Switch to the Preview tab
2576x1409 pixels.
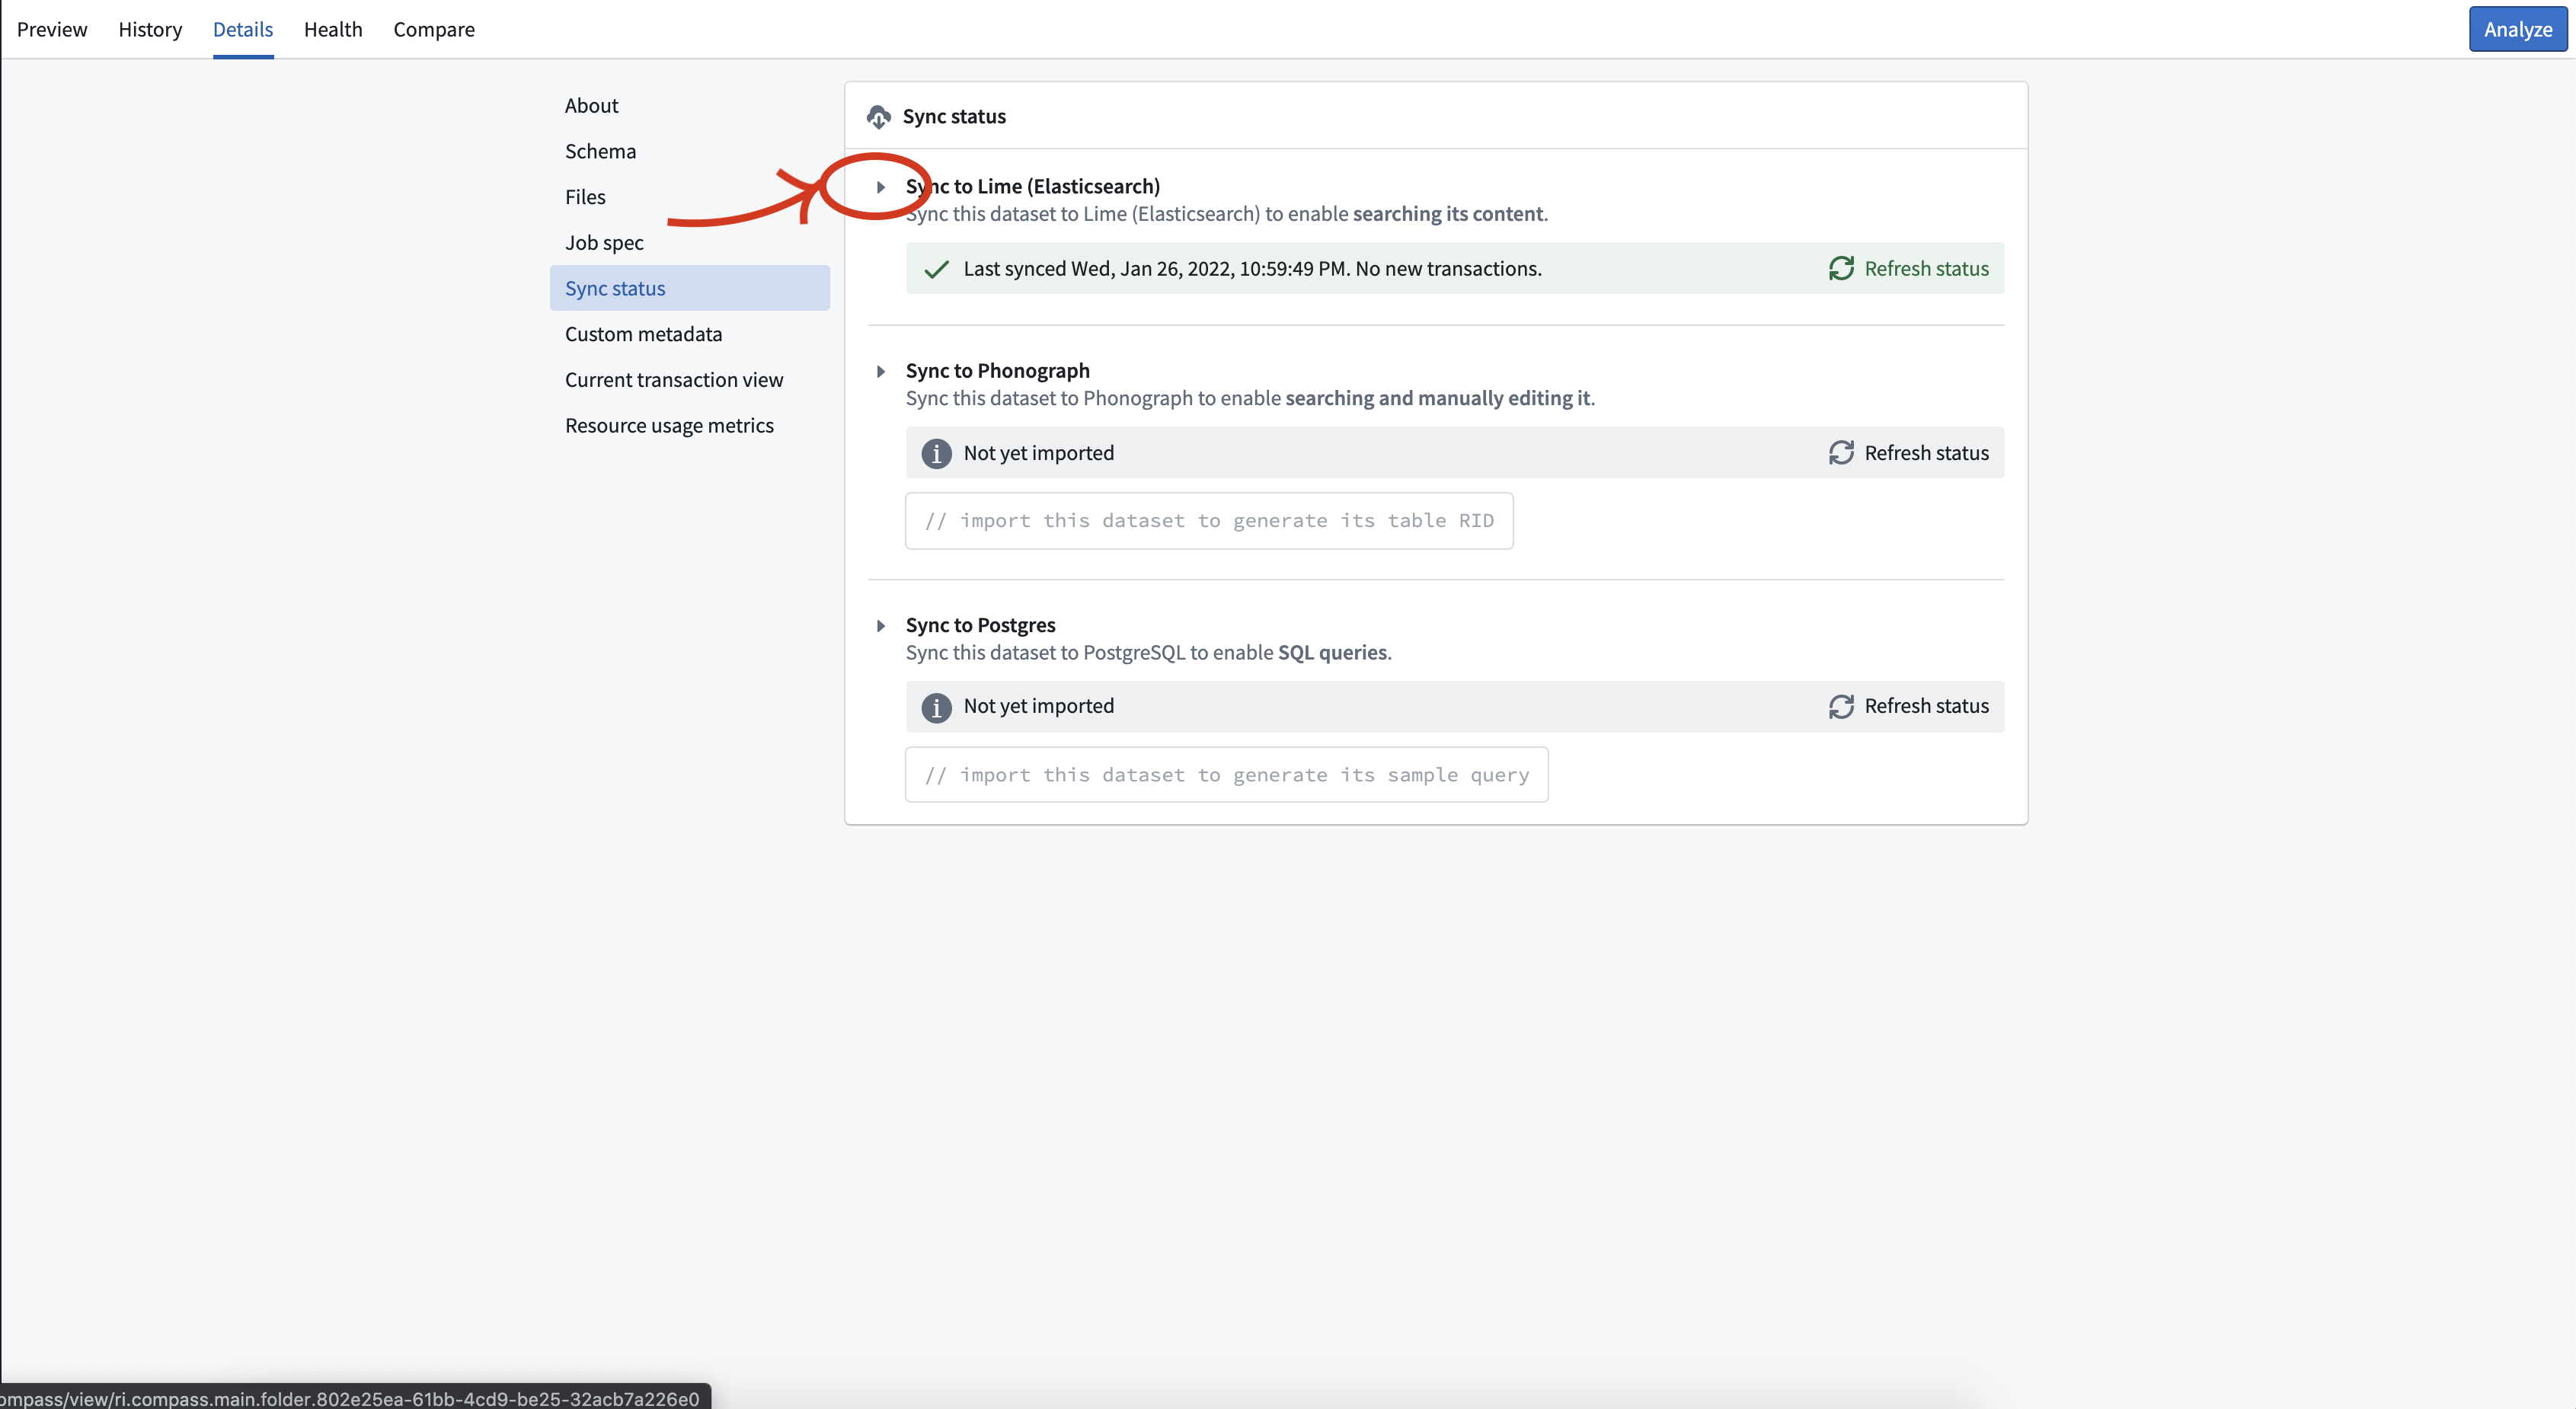point(52,29)
